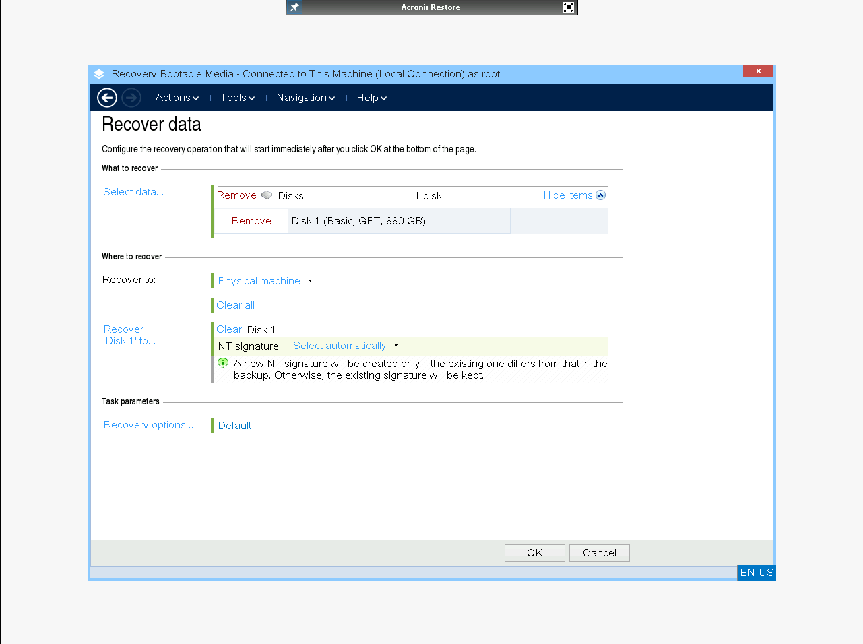Open the Recovery options... link
The height and width of the screenshot is (644, 863).
pos(148,425)
